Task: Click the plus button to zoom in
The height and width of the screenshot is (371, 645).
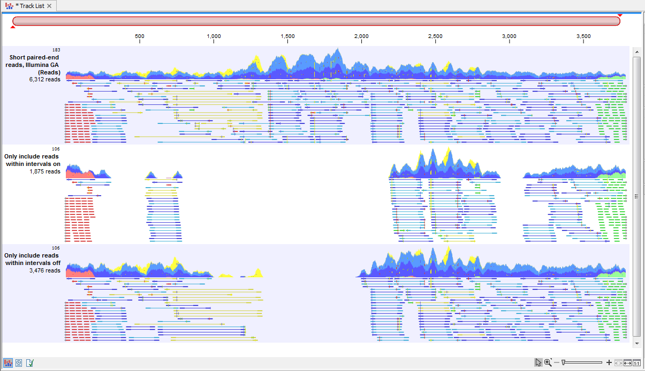Action: (609, 362)
